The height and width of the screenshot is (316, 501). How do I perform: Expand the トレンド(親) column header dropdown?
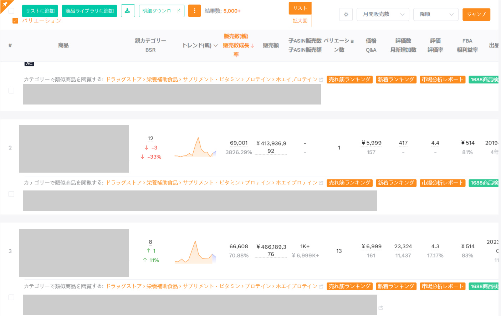point(215,46)
